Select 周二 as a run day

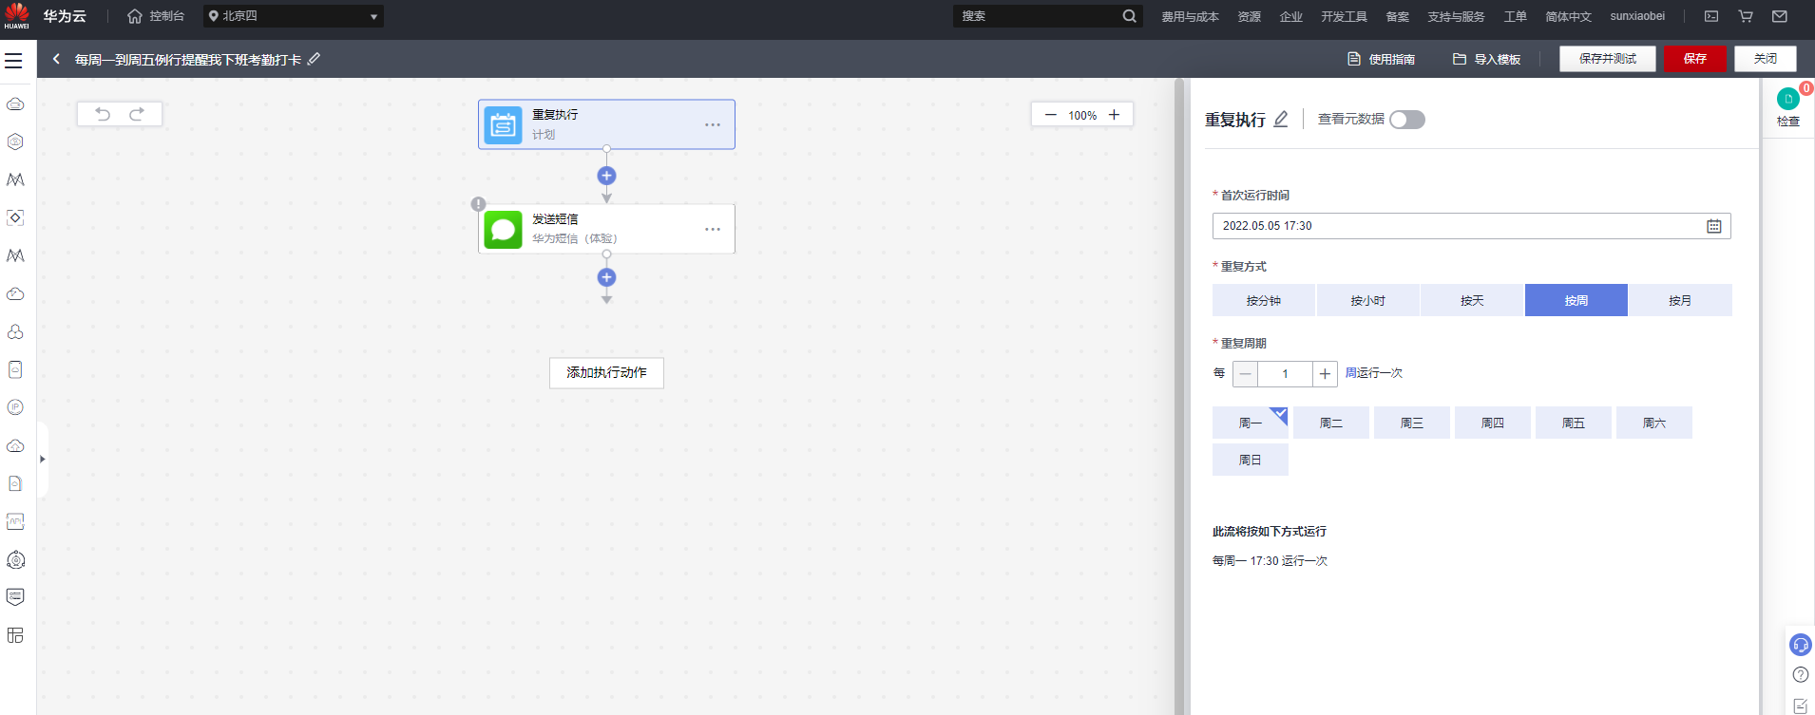tap(1331, 423)
